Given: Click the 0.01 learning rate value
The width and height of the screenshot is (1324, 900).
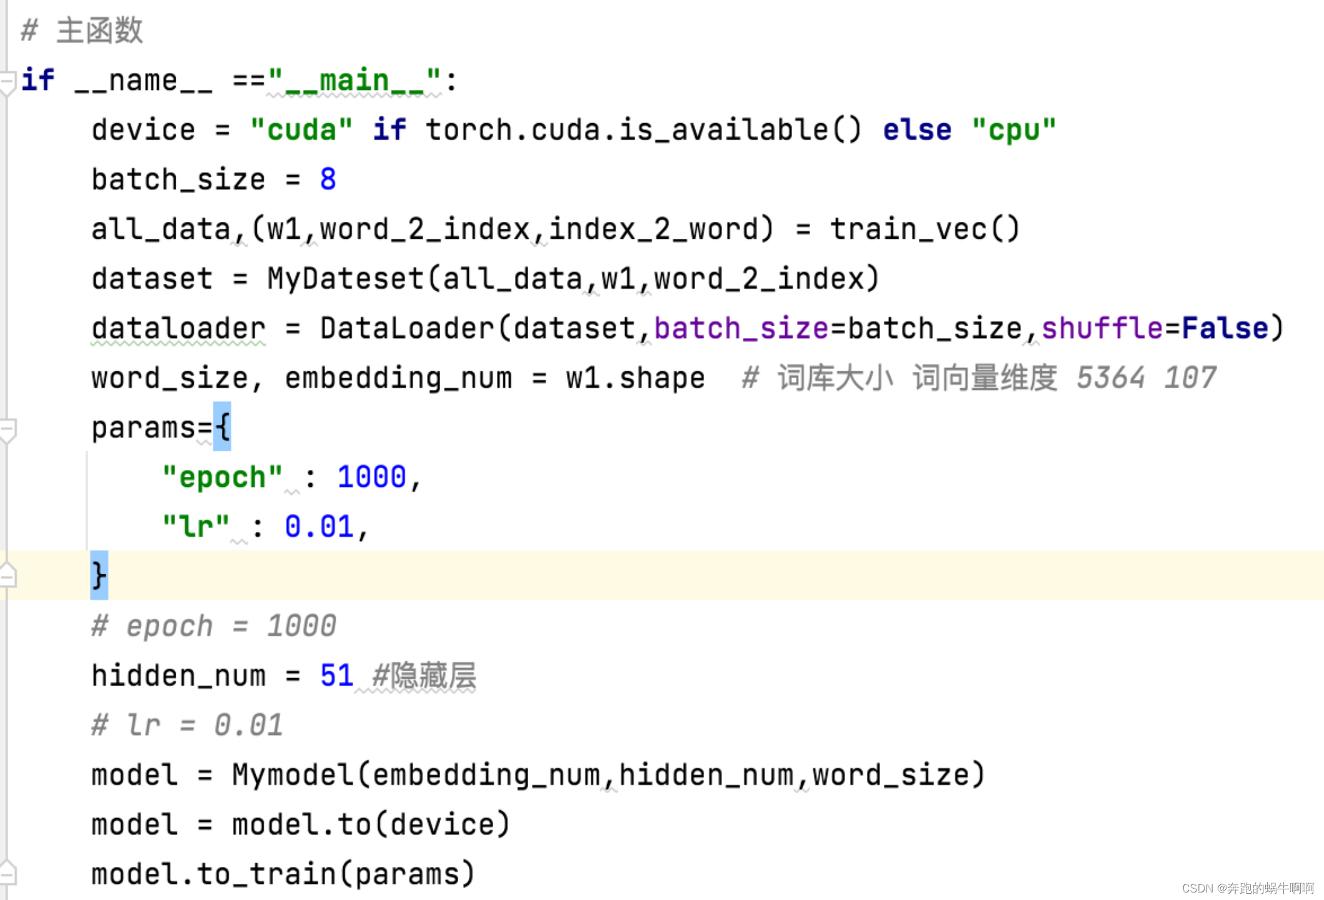Looking at the screenshot, I should pos(319,526).
